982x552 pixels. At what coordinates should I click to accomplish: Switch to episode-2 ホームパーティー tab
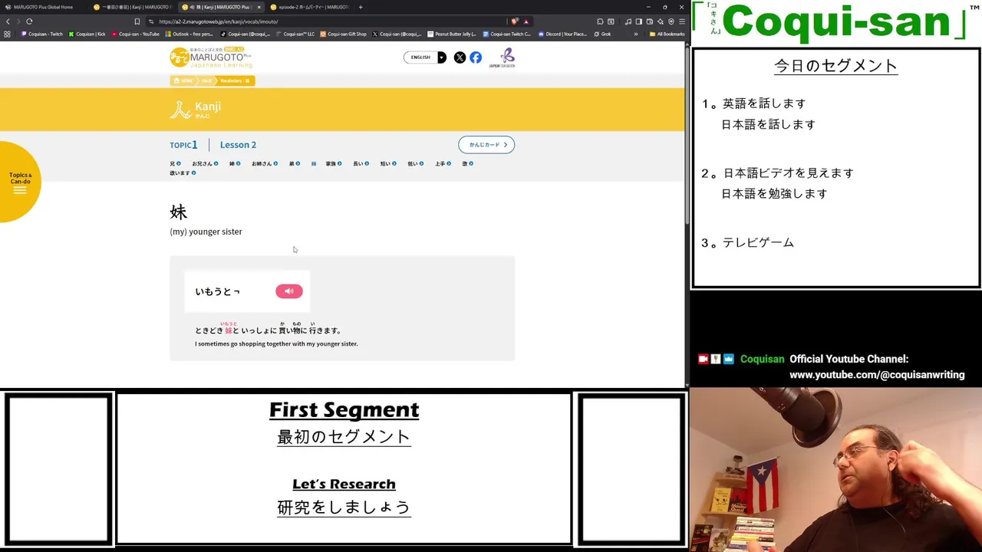pos(309,7)
